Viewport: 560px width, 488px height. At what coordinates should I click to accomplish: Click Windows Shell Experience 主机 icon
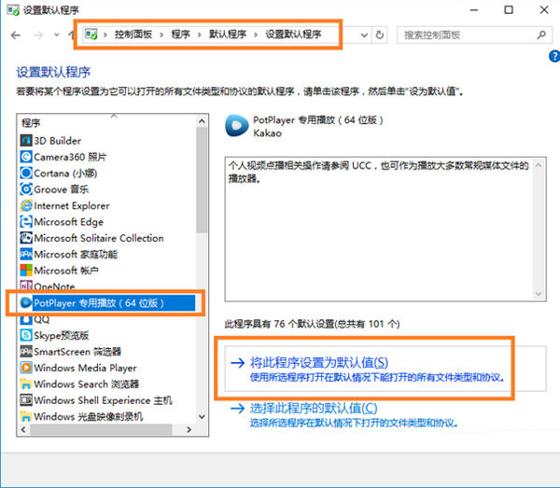tap(26, 400)
